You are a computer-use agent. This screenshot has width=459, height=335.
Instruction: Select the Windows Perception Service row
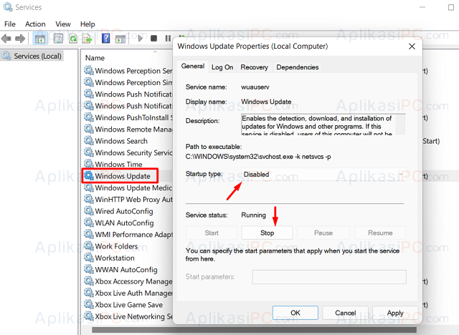tap(128, 71)
